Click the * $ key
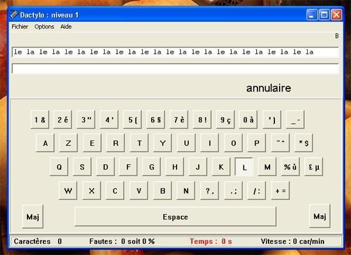 pyautogui.click(x=304, y=143)
